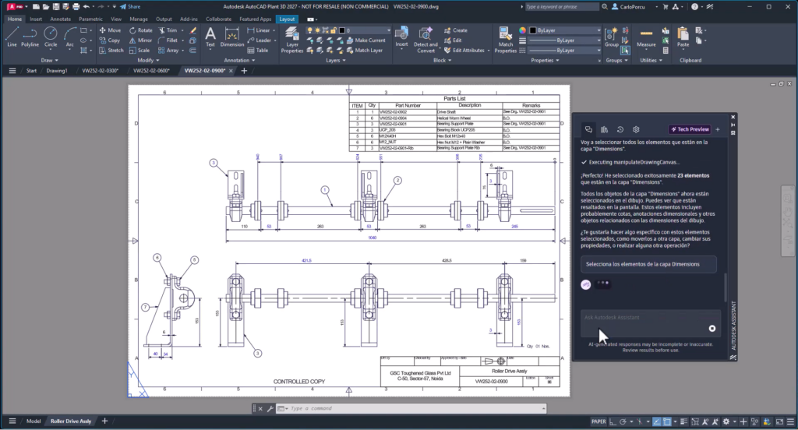
Task: Activate the Copy command
Action: 109,41
